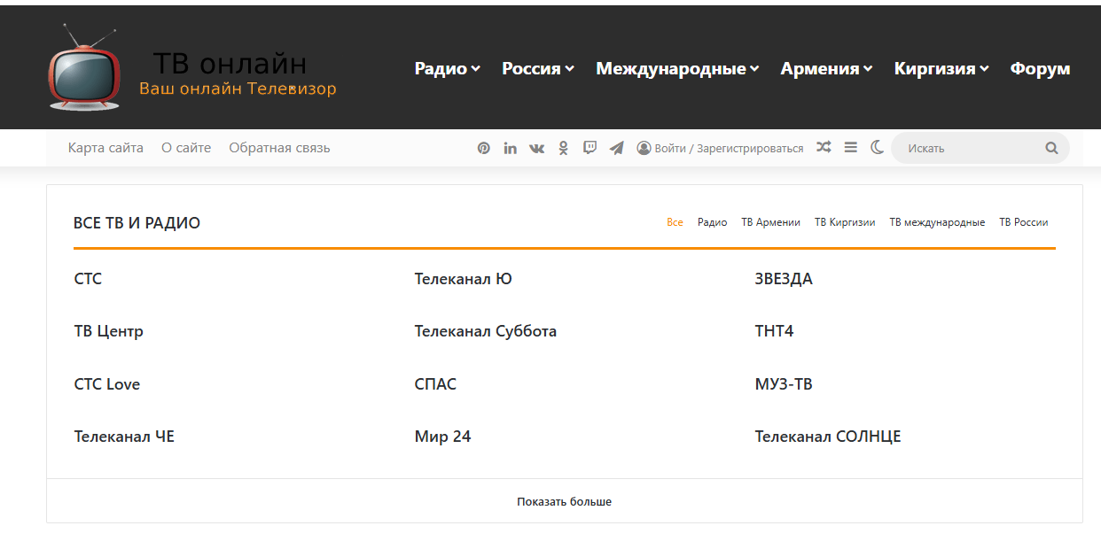Open the СТС channel

(88, 279)
